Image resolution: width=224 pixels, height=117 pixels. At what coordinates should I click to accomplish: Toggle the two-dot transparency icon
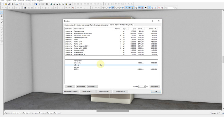(126, 8)
